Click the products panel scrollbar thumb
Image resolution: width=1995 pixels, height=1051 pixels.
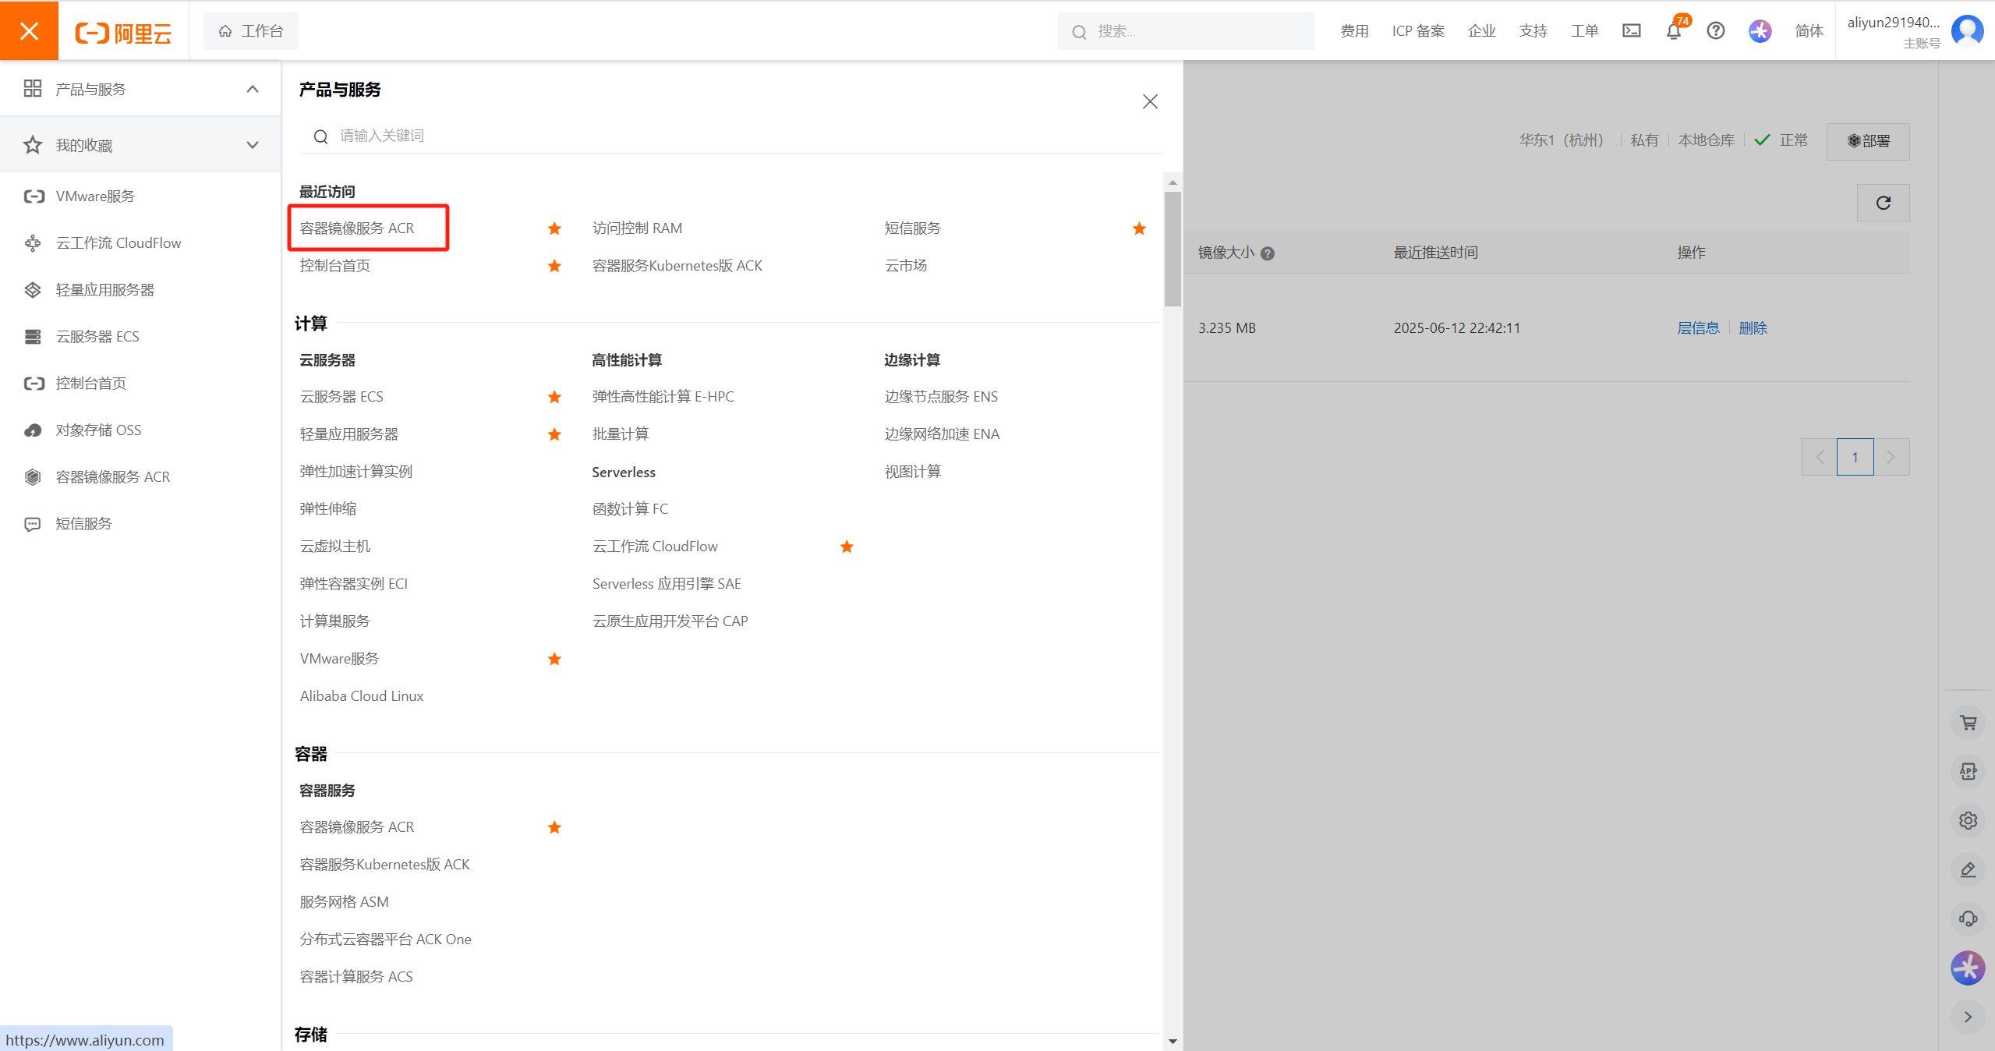(x=1173, y=248)
